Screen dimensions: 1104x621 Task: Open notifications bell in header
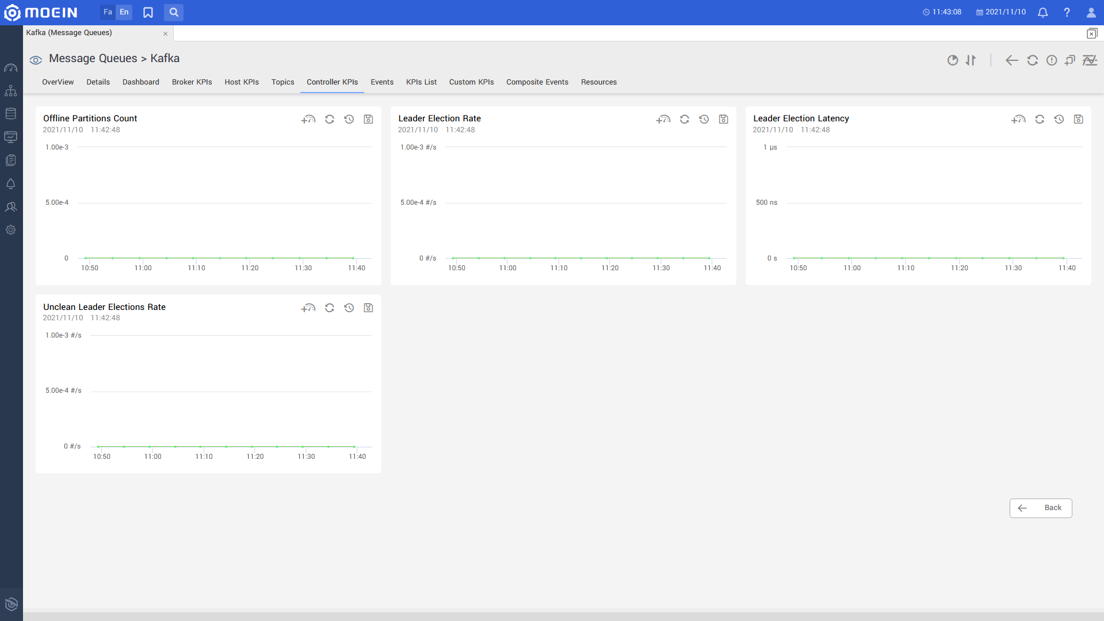(x=1042, y=12)
